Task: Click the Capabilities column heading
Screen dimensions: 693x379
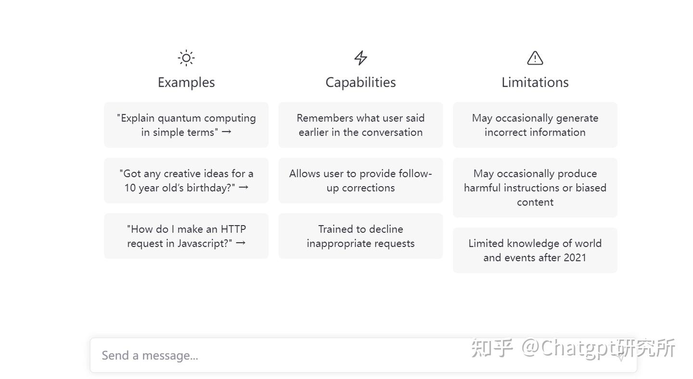Action: 360,82
